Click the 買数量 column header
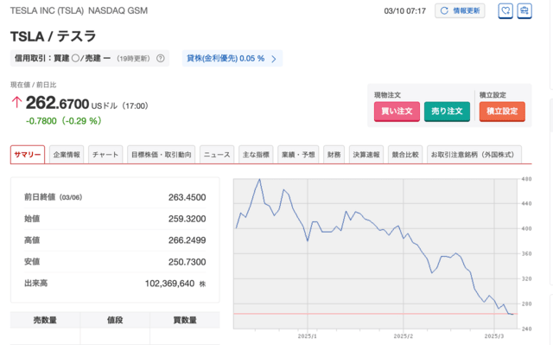This screenshot has height=345, width=553. click(x=185, y=320)
